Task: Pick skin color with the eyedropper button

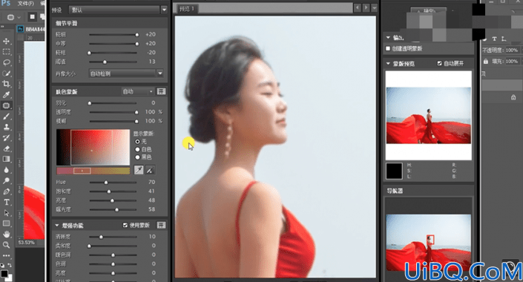Action: click(x=139, y=170)
